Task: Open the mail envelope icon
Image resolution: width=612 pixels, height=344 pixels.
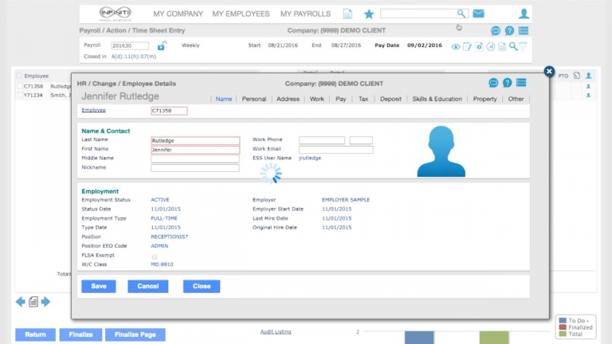Action: point(478,14)
